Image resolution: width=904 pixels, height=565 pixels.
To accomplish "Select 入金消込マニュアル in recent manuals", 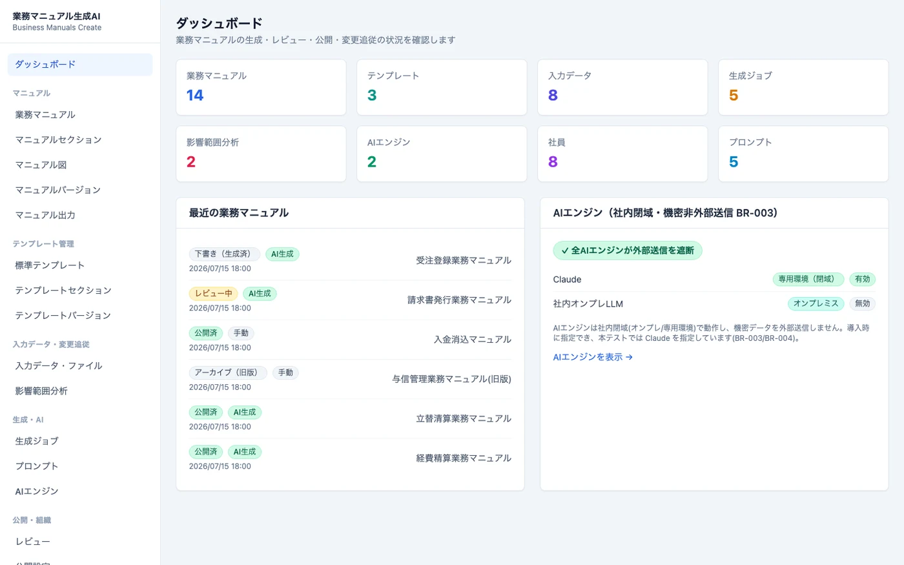I will pos(473,340).
